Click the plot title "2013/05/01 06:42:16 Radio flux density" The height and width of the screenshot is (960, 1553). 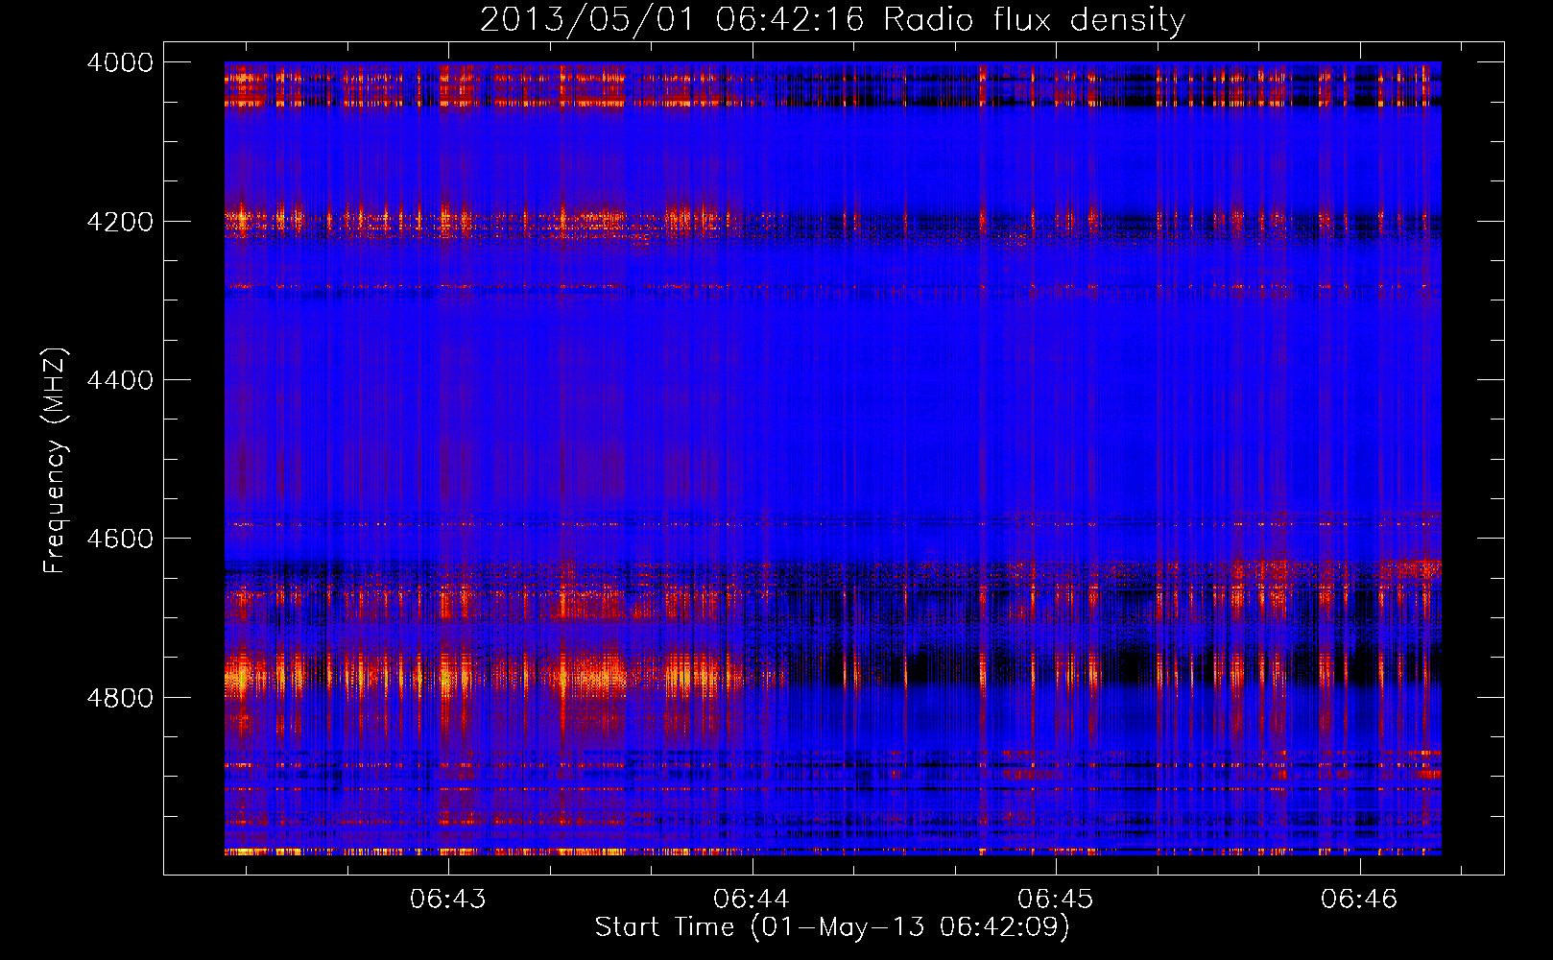tap(833, 20)
